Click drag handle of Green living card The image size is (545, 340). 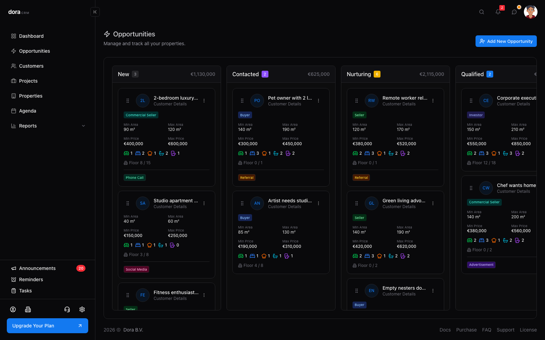tap(357, 203)
